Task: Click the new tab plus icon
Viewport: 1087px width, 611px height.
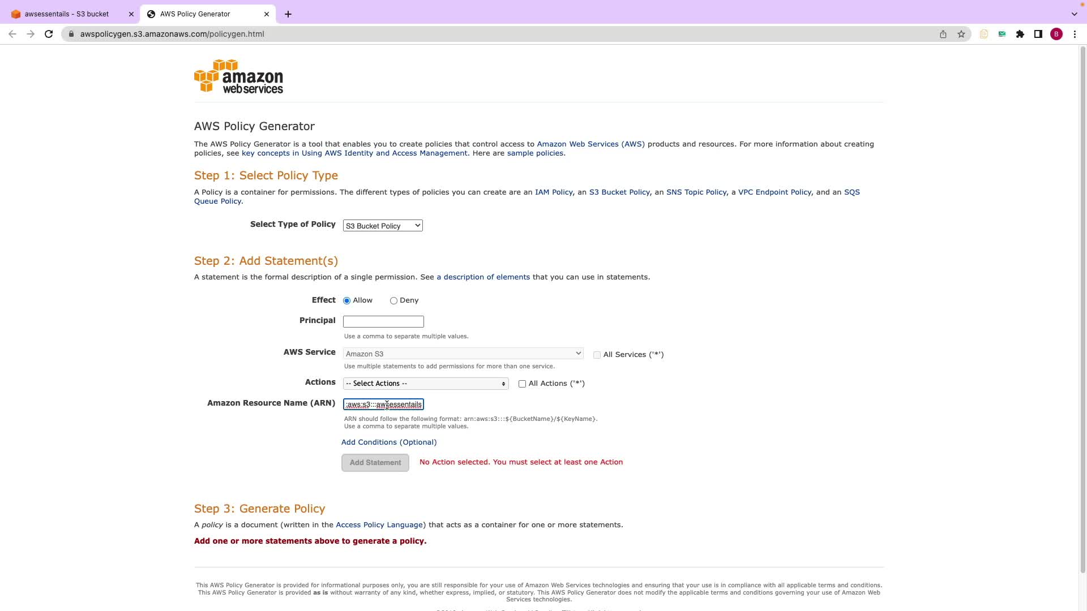Action: (288, 14)
